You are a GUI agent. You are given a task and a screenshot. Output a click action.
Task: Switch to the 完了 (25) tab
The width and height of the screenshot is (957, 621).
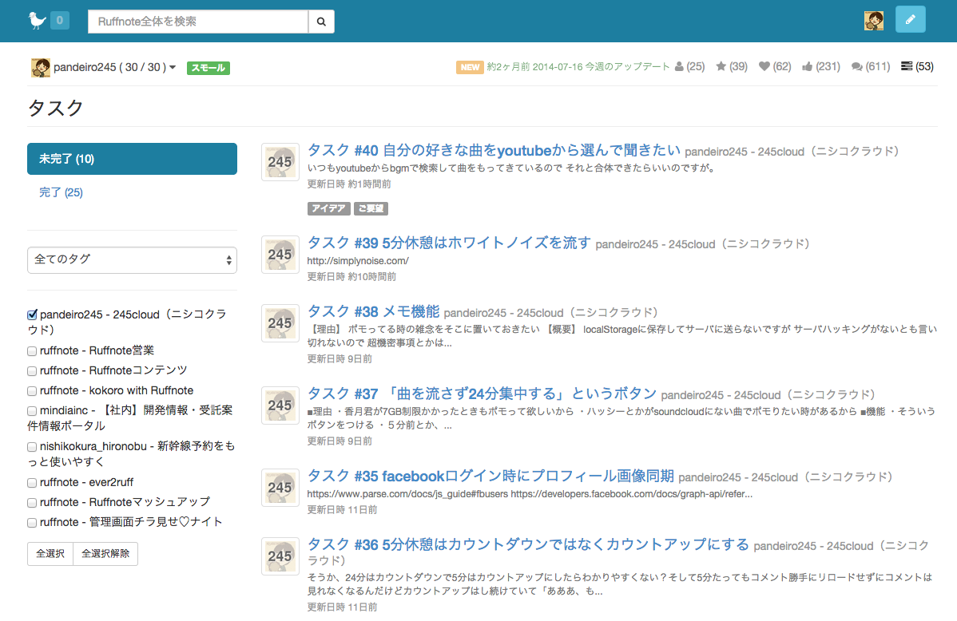(x=61, y=192)
